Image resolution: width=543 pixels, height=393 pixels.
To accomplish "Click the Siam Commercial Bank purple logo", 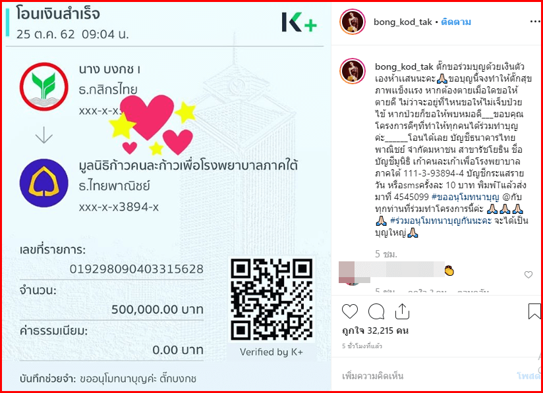I will pos(43,183).
